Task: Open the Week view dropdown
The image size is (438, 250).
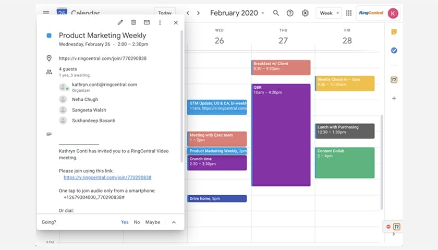Action: coord(329,13)
